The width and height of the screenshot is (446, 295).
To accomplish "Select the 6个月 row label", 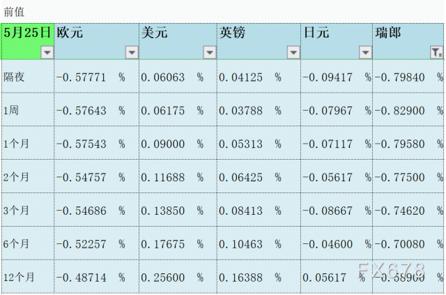I will tap(28, 243).
